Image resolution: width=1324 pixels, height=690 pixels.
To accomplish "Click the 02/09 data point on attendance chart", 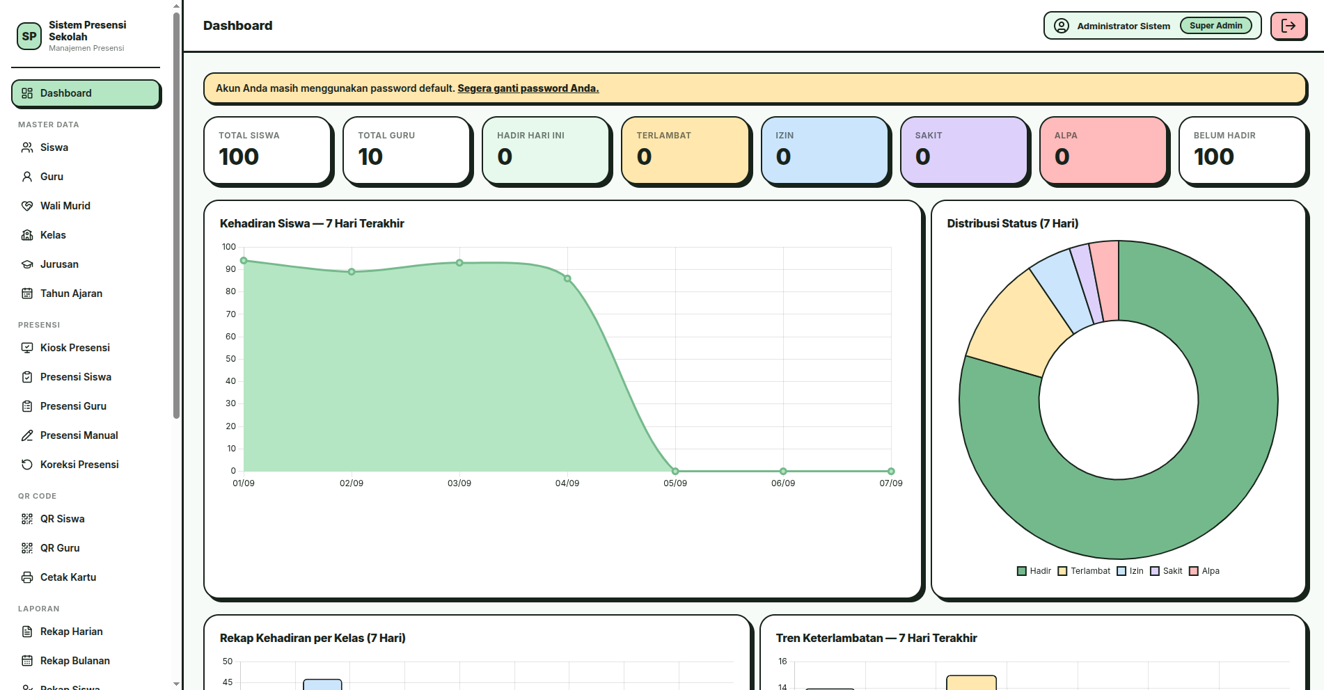I will [x=352, y=272].
